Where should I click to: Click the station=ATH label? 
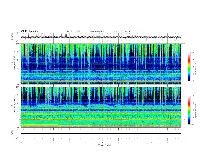pos(97,31)
